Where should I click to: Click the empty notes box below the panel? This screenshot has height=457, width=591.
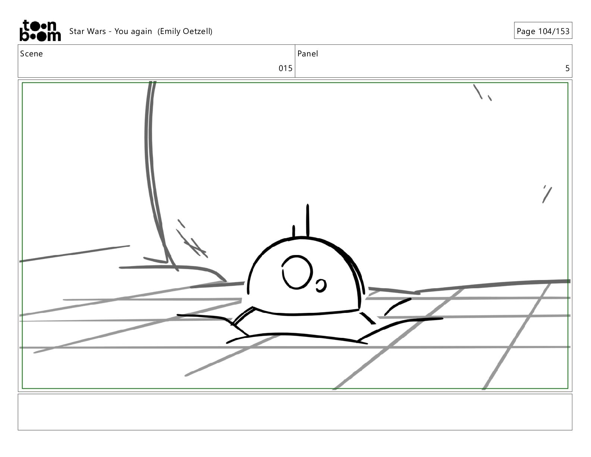pos(295,412)
